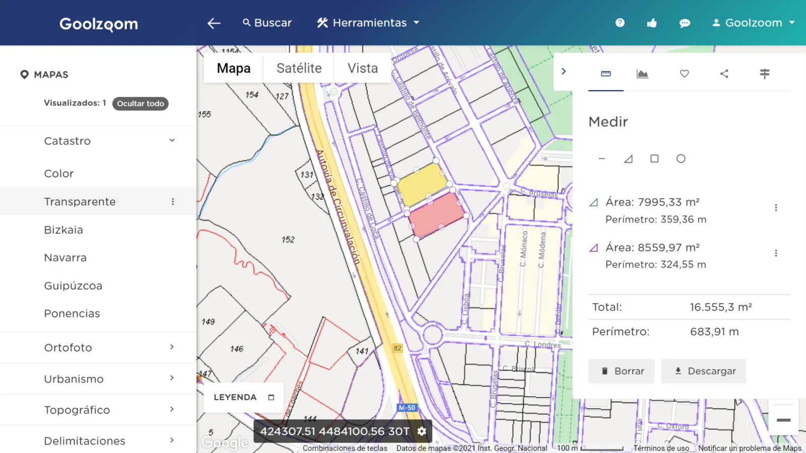Click the help question mark icon

tap(620, 23)
